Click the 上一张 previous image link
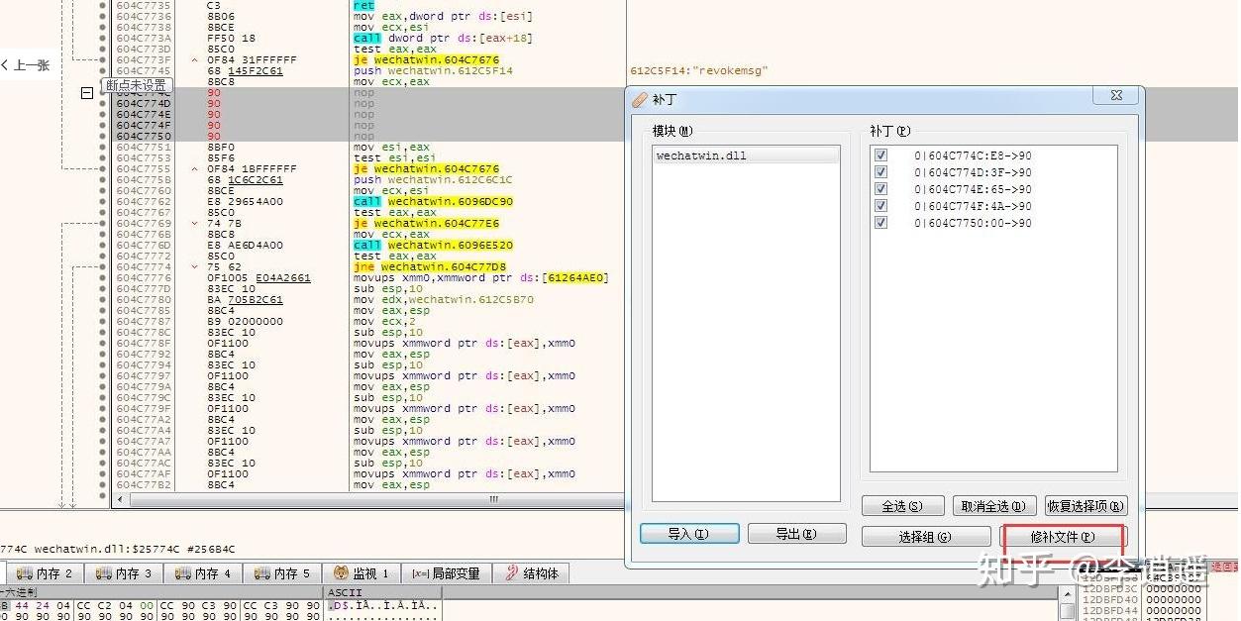 pyautogui.click(x=26, y=65)
